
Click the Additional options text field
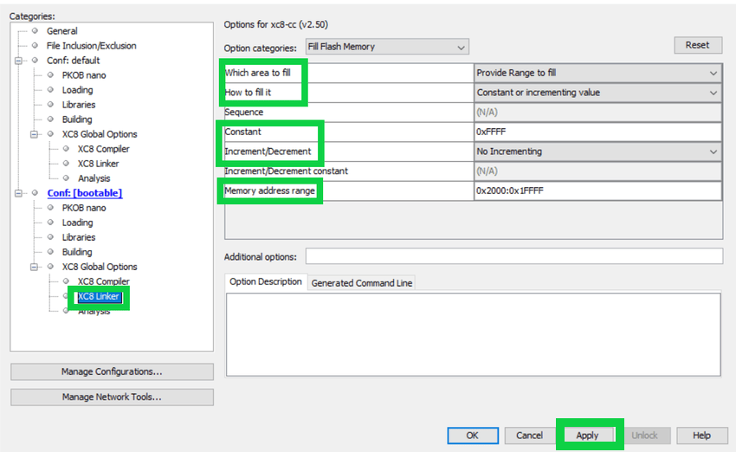(513, 256)
